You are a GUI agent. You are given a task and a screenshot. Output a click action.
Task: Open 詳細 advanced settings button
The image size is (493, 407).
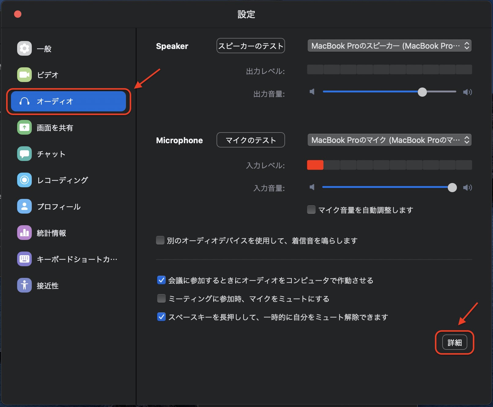click(x=454, y=342)
